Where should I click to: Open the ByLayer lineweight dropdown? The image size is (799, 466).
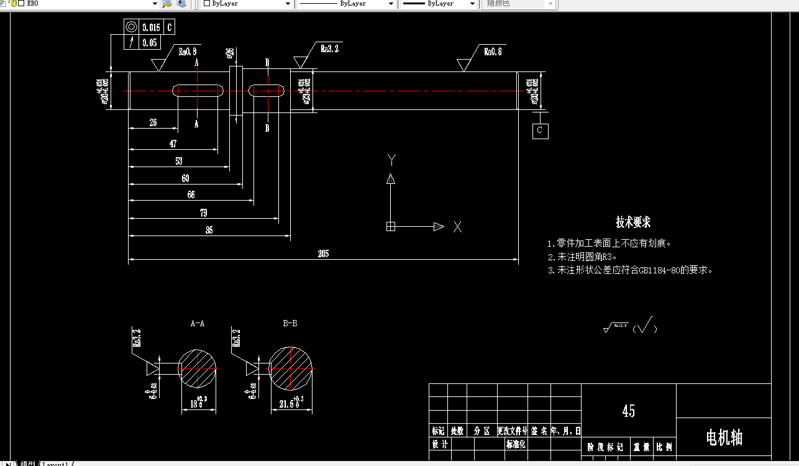coord(472,4)
